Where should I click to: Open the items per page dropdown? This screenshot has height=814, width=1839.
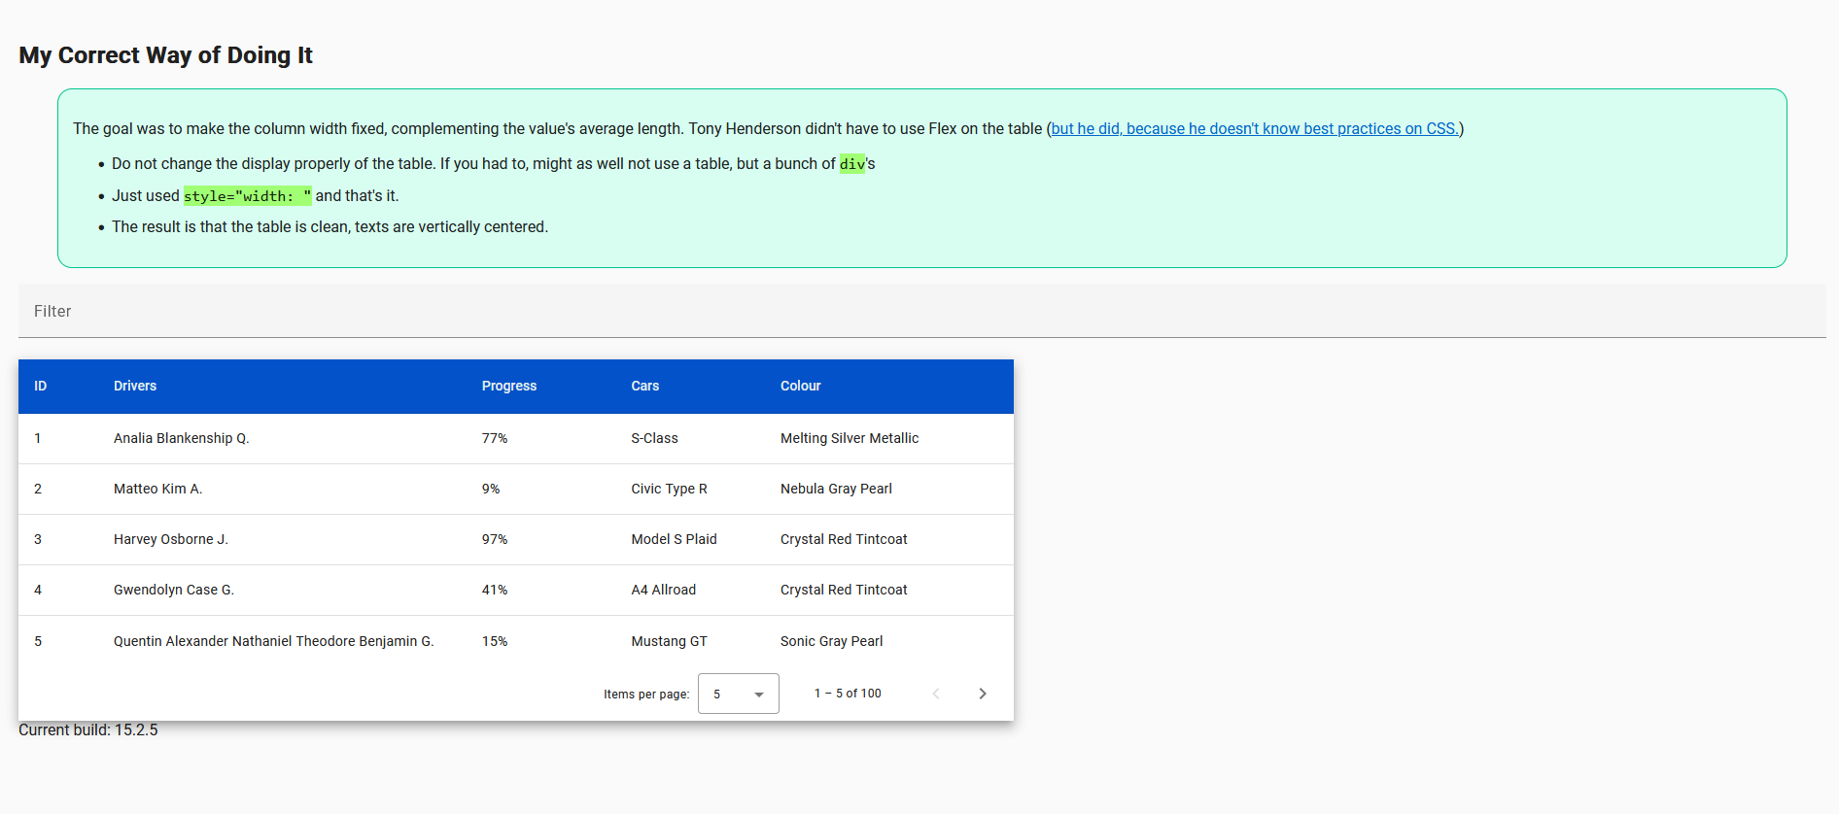point(738,694)
